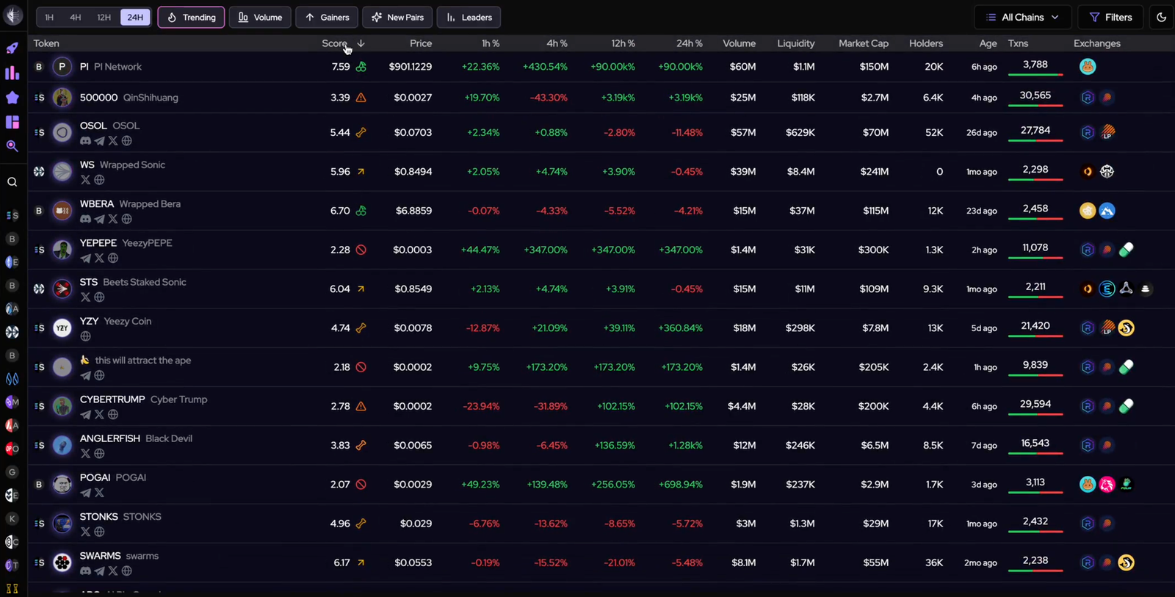The width and height of the screenshot is (1175, 597).
Task: Click the white search icon in sidebar
Action: click(x=12, y=182)
